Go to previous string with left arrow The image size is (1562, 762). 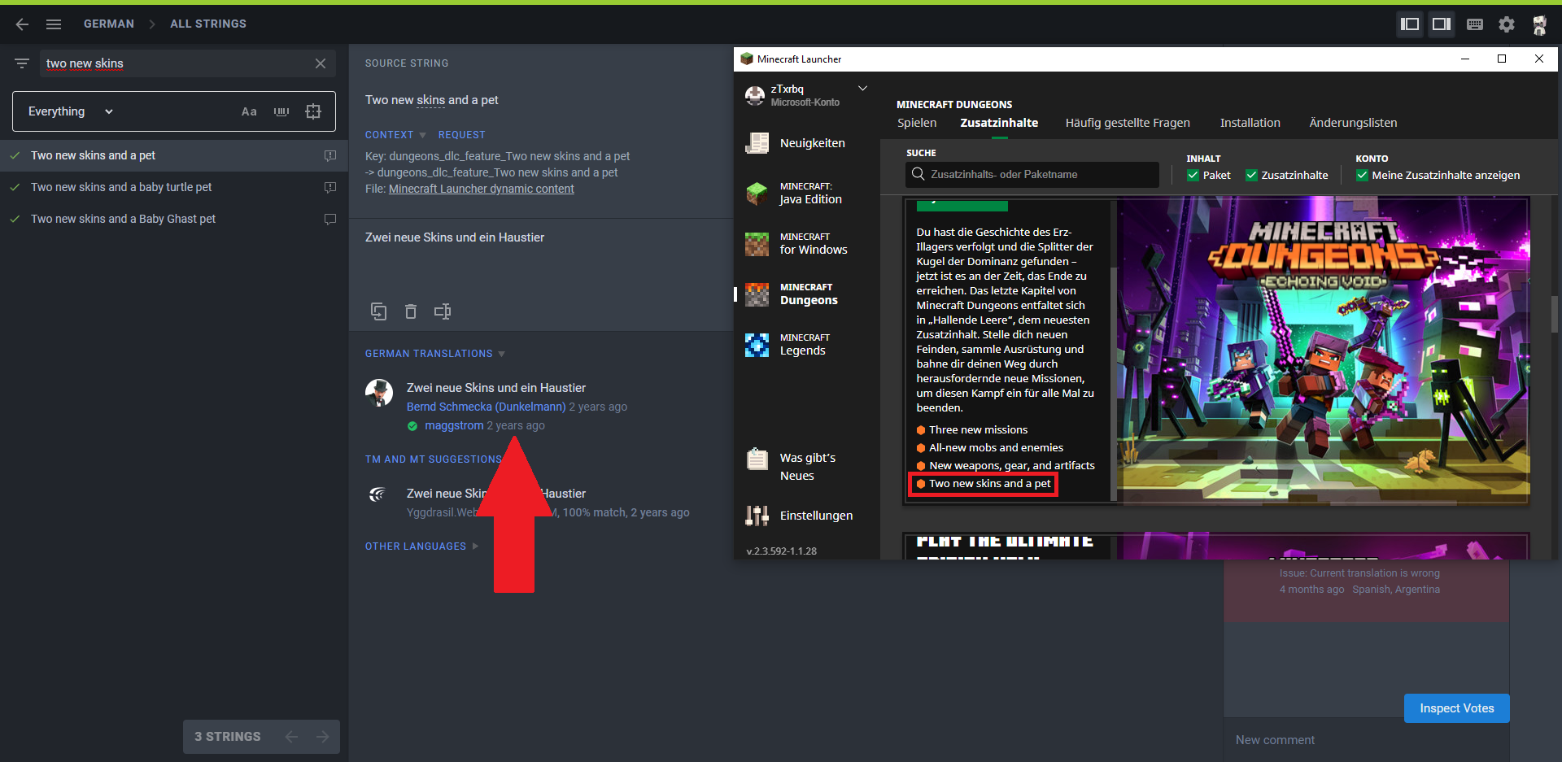[291, 737]
